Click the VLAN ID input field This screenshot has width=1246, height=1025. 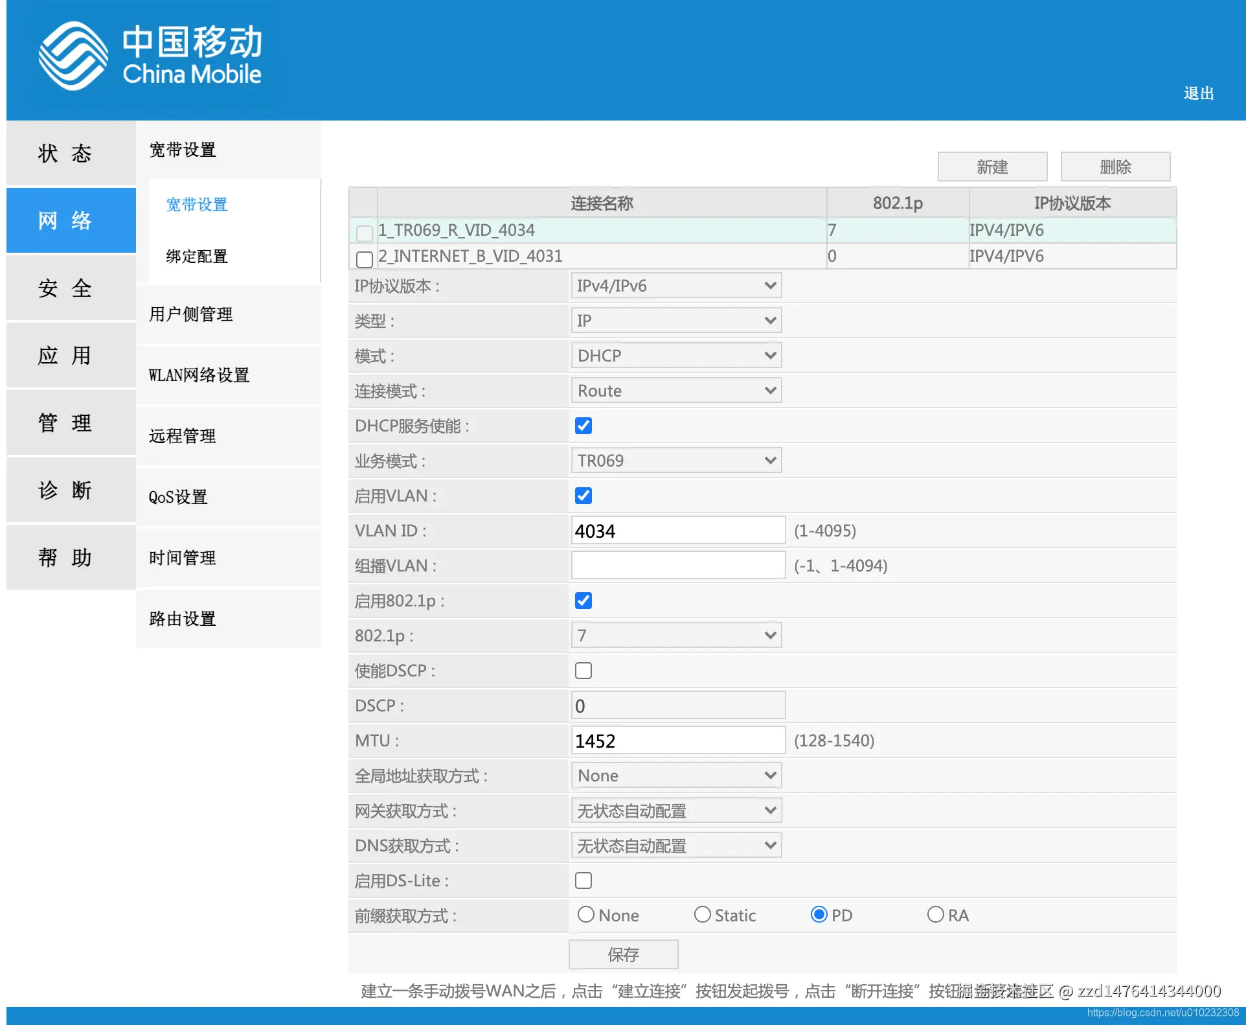click(x=677, y=531)
